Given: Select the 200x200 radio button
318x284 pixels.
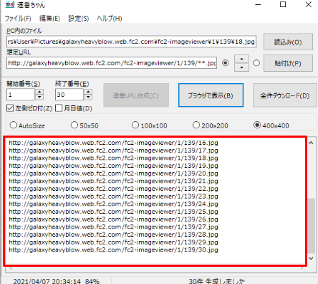Looking at the screenshot, I should click(x=196, y=125).
